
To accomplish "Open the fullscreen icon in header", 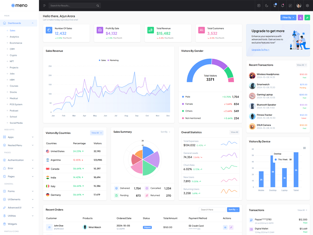I will 290,5.
